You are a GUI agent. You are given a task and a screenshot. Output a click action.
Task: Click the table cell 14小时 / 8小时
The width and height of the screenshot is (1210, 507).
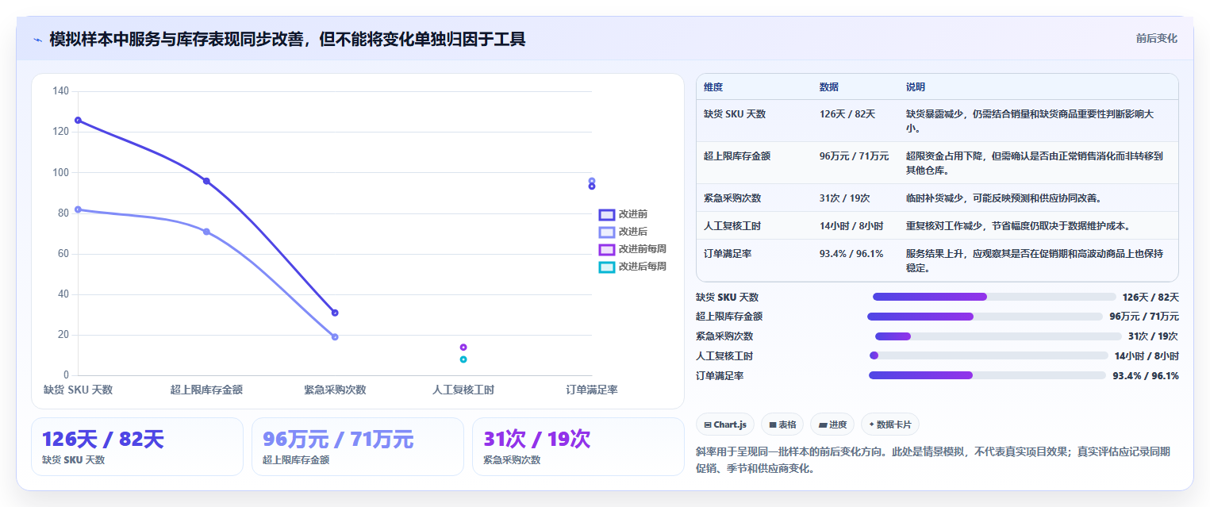coord(851,226)
